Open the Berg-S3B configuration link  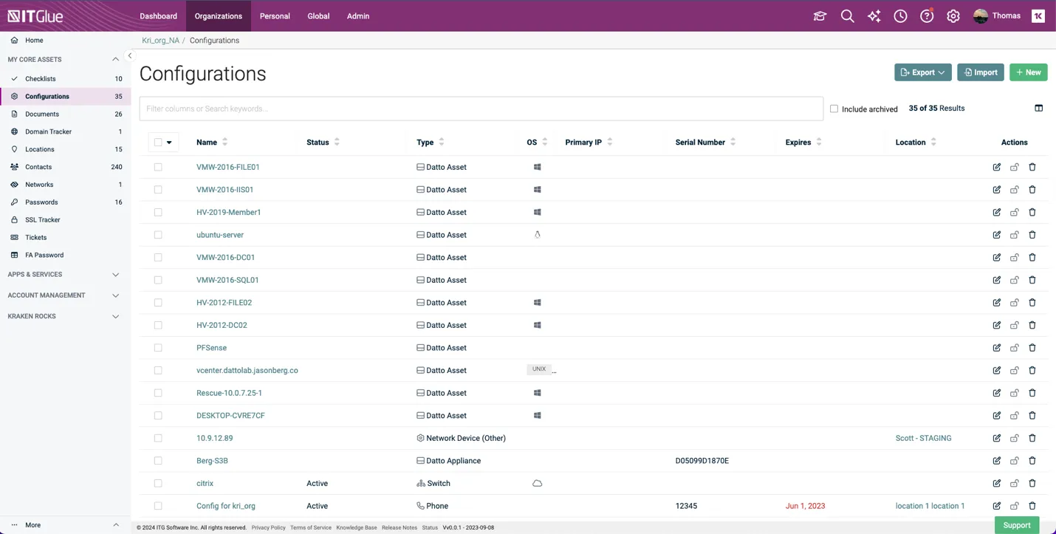[x=212, y=461]
